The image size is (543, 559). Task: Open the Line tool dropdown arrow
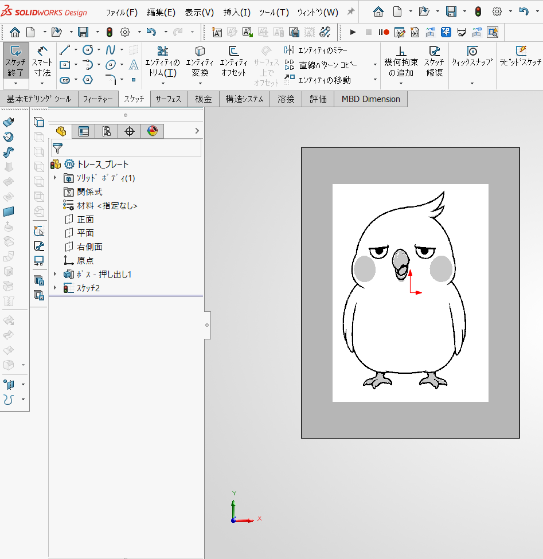[76, 50]
